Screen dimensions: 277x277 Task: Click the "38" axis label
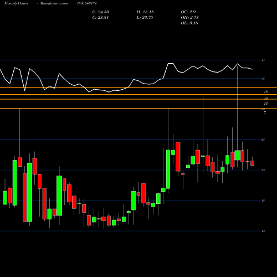coord(263,79)
